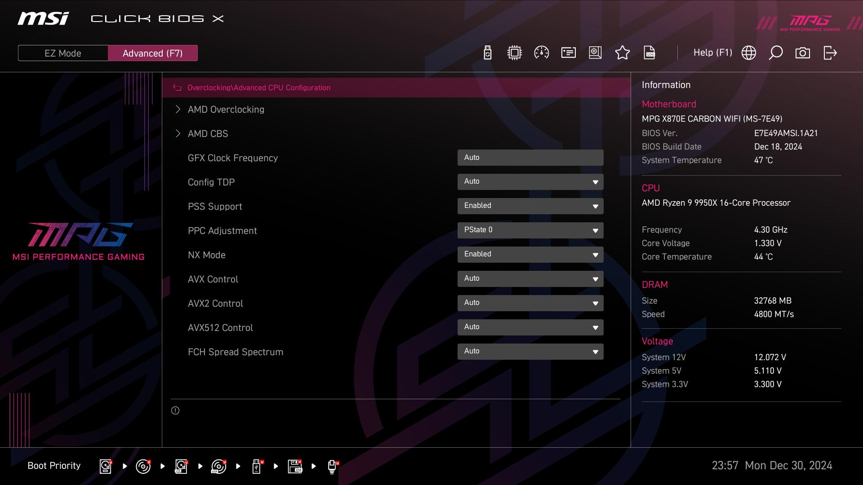Click the Boot Priority label
Image resolution: width=863 pixels, height=485 pixels.
(54, 466)
